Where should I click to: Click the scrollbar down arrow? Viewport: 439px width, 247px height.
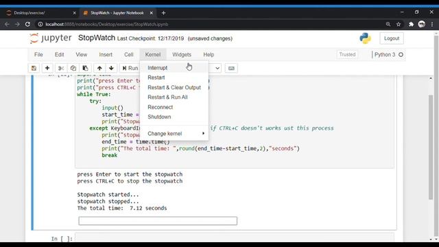[431, 239]
